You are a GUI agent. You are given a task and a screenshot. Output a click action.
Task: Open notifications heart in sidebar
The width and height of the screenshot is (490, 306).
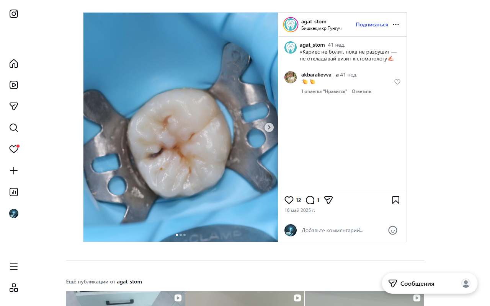point(14,149)
